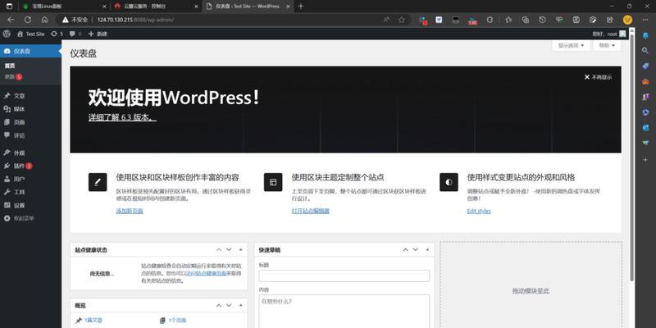This screenshot has height=328, width=656.
Task: Open the Edge sidebar search icon
Action: click(x=645, y=50)
